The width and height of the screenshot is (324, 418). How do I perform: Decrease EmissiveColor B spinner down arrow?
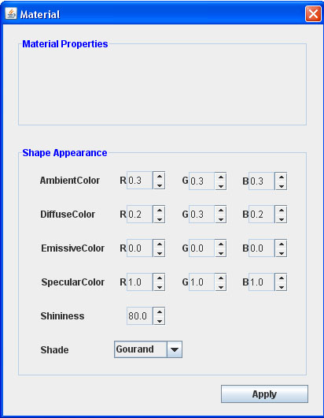tap(282, 252)
